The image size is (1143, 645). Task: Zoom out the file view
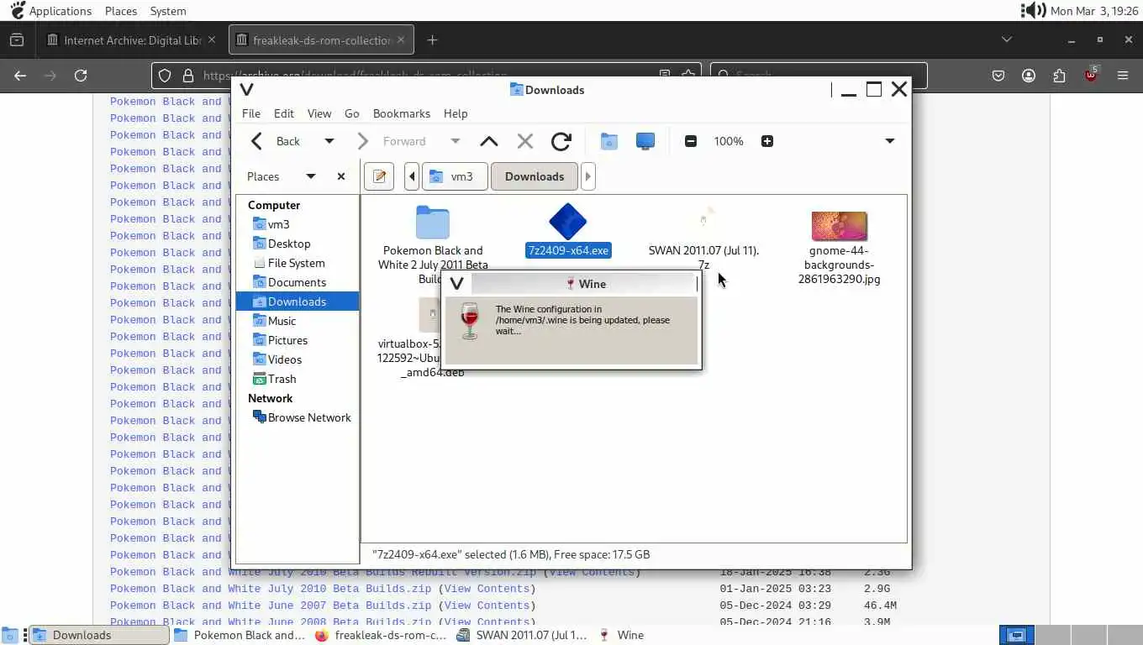coord(691,141)
